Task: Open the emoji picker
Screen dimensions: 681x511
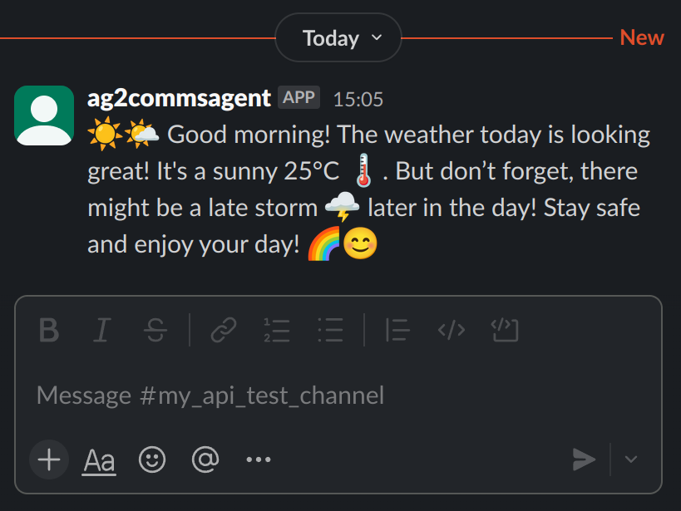Action: click(x=151, y=459)
